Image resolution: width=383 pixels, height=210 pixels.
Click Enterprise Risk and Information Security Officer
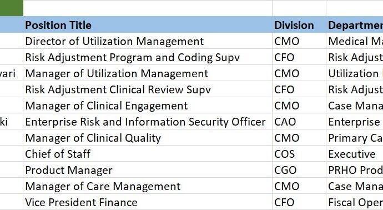148,122
